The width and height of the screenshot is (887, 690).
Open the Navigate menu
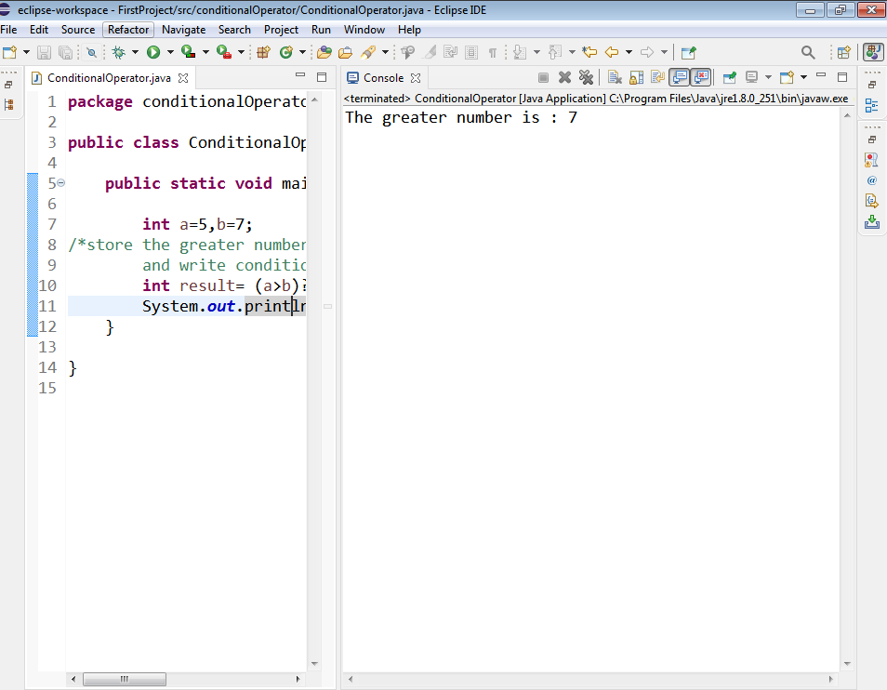pyautogui.click(x=184, y=30)
